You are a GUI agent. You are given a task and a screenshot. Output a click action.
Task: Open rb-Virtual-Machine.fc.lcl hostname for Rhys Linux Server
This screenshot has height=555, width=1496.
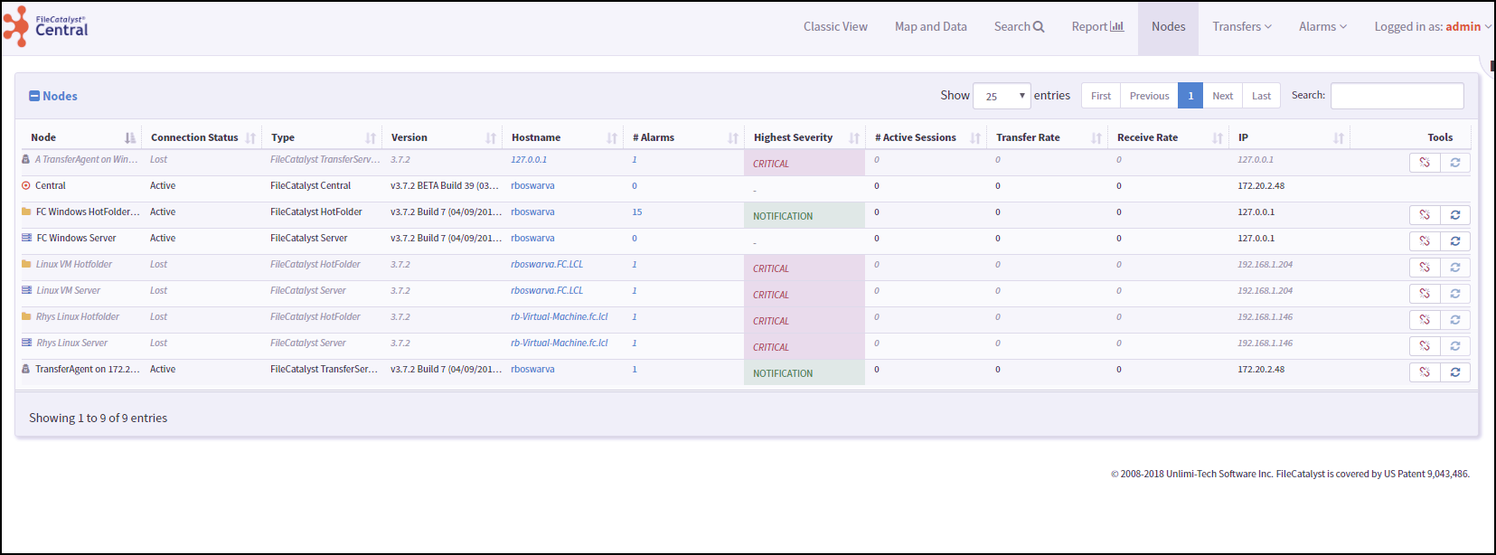click(560, 343)
